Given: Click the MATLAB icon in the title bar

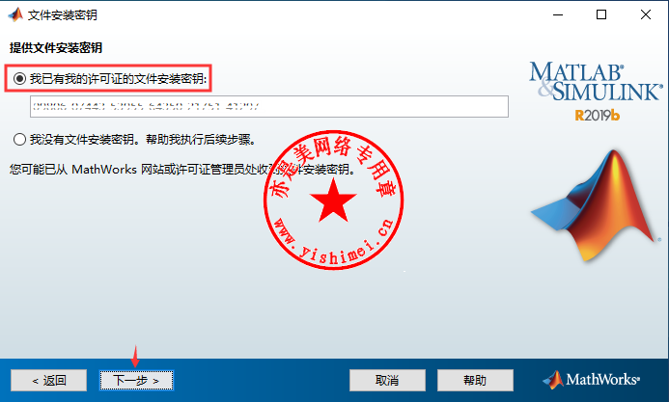Looking at the screenshot, I should coord(15,14).
